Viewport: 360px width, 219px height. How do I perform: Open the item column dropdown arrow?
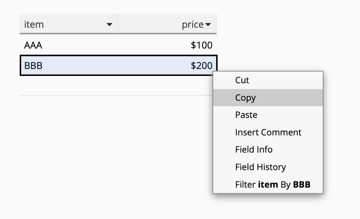point(110,24)
